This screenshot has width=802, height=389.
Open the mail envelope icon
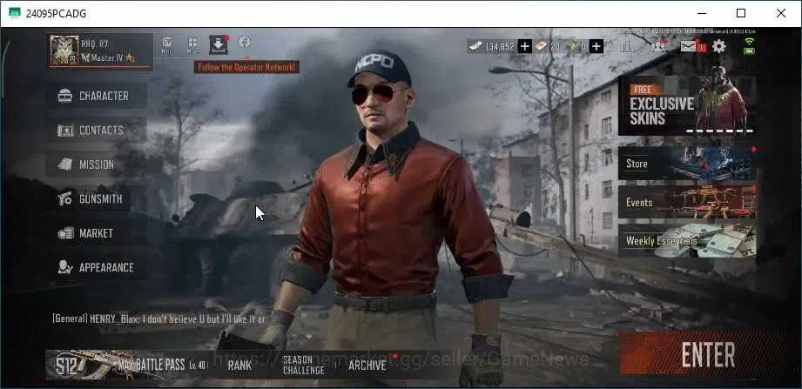(689, 46)
